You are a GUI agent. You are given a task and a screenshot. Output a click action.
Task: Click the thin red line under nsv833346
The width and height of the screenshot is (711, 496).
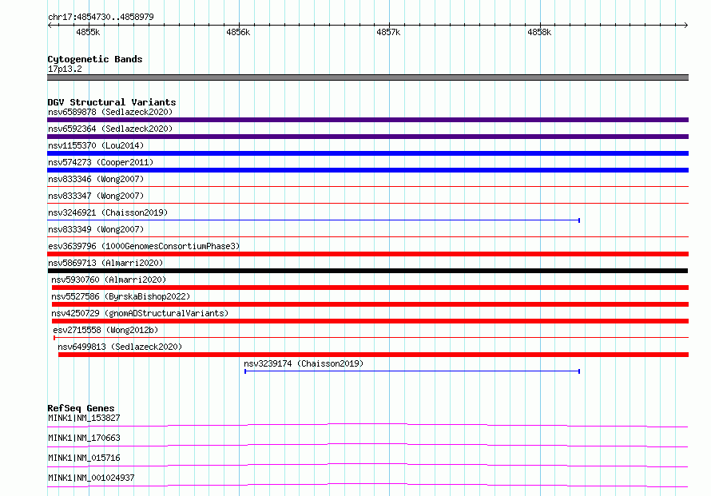tap(367, 186)
